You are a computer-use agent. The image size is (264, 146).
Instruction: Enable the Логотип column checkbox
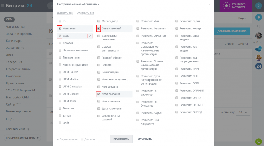point(60,43)
